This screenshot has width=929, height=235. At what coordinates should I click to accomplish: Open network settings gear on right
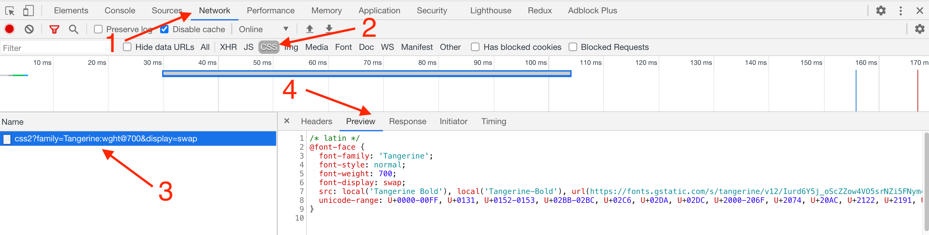919,29
